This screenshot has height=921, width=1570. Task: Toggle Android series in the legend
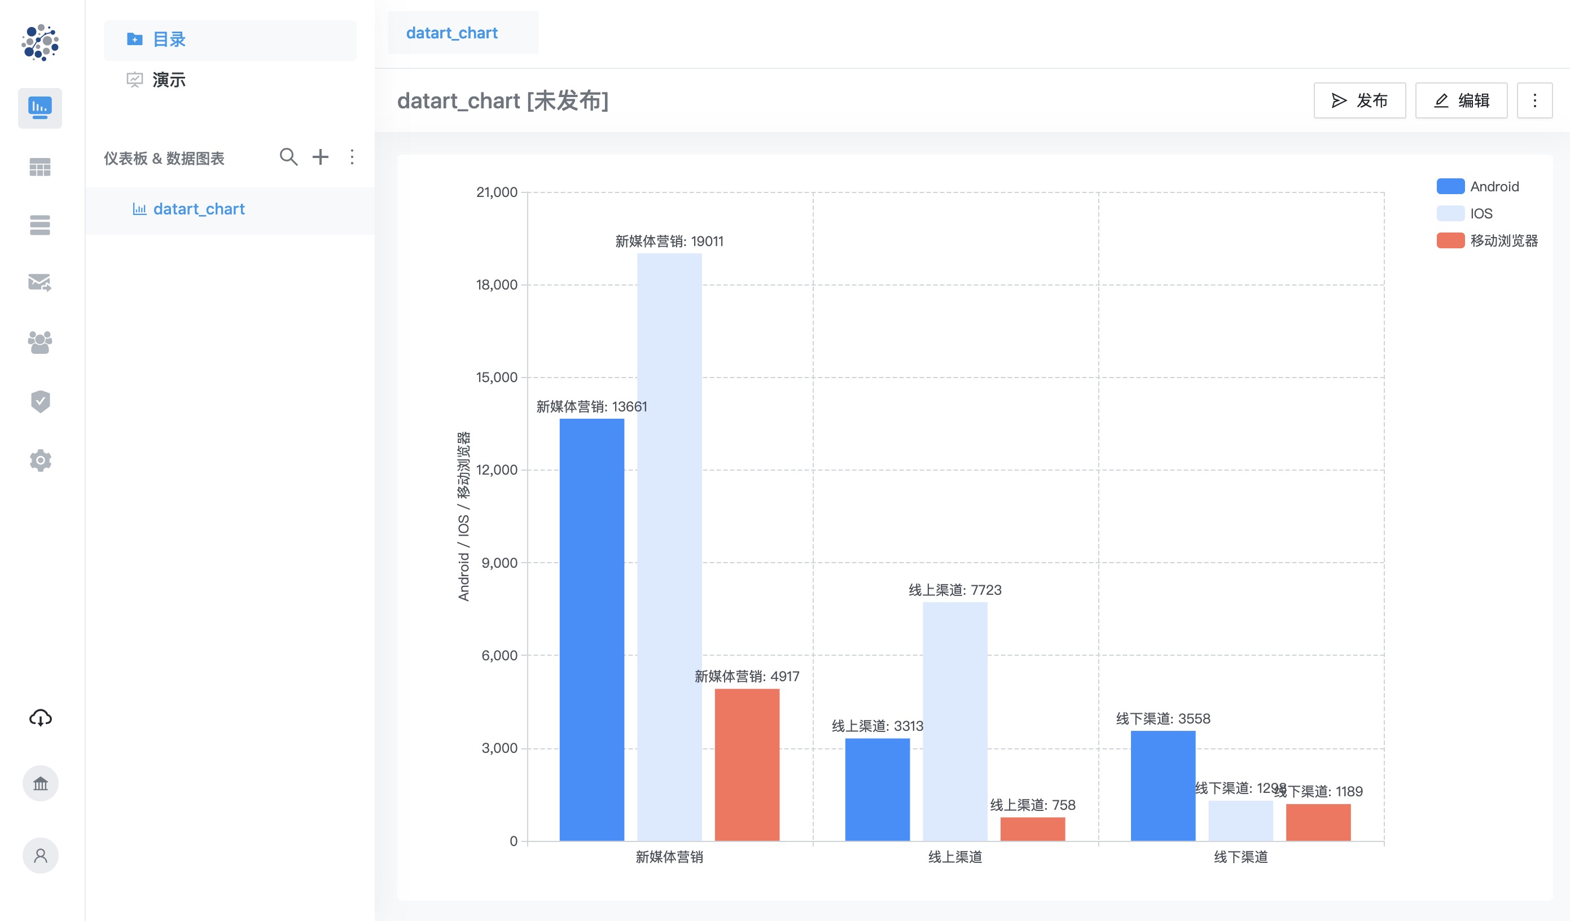(1478, 186)
